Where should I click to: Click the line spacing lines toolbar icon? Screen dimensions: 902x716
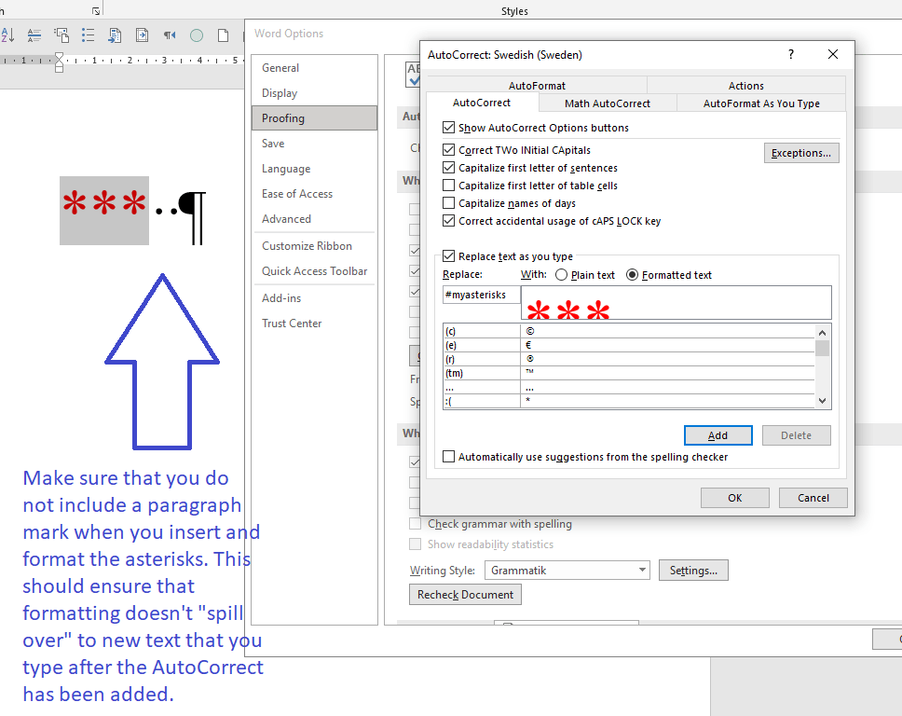[x=34, y=35]
